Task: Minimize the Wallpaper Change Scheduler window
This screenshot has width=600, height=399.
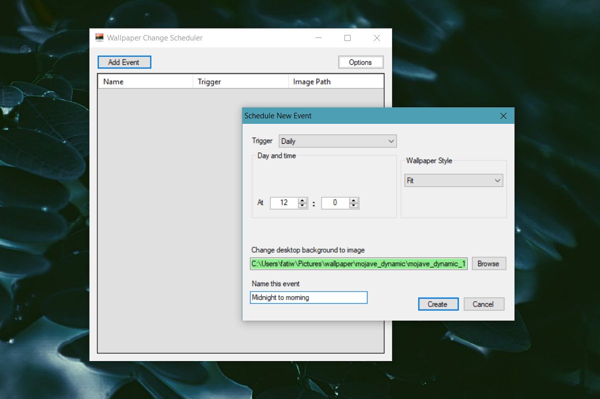Action: pos(318,38)
